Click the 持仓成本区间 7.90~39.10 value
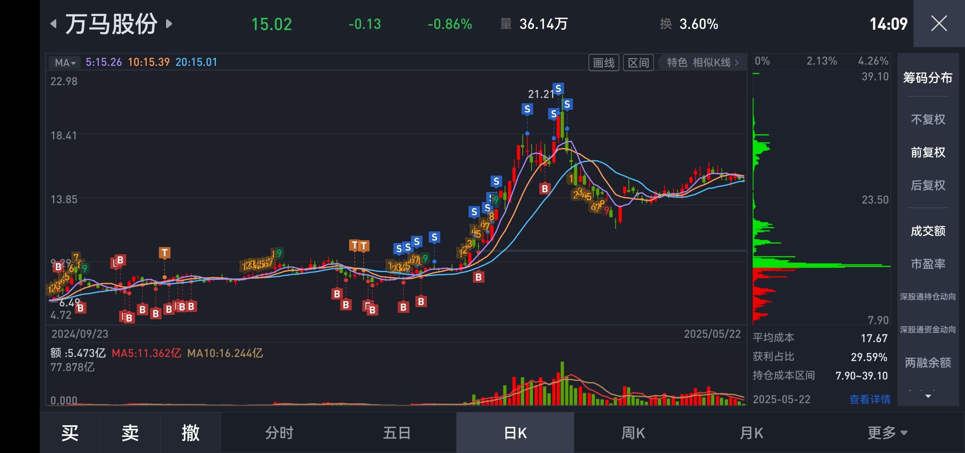The width and height of the screenshot is (965, 453). 862,376
